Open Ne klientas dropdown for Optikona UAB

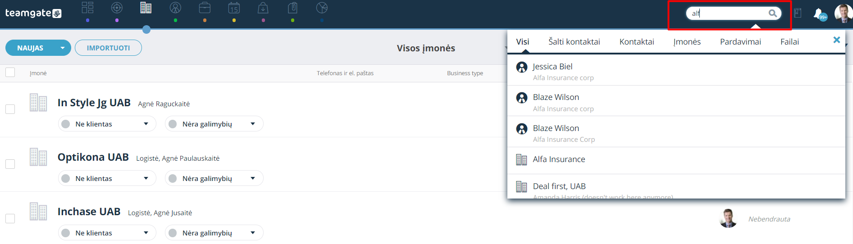click(107, 178)
